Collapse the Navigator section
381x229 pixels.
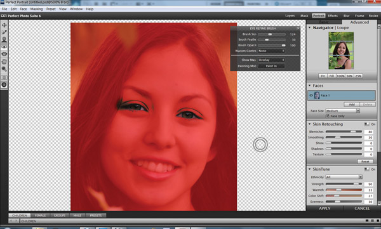coord(310,28)
